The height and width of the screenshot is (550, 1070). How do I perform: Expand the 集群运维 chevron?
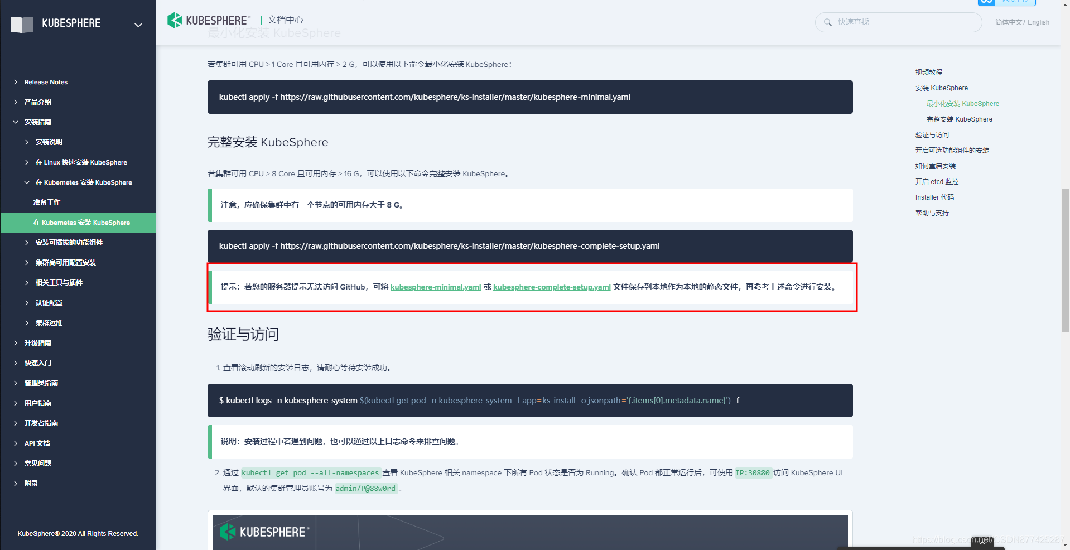(27, 323)
